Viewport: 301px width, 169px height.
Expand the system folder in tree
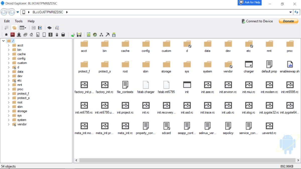click(9, 120)
